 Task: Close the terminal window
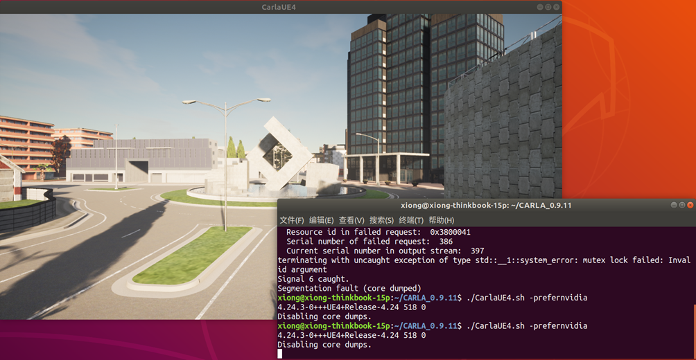point(690,205)
